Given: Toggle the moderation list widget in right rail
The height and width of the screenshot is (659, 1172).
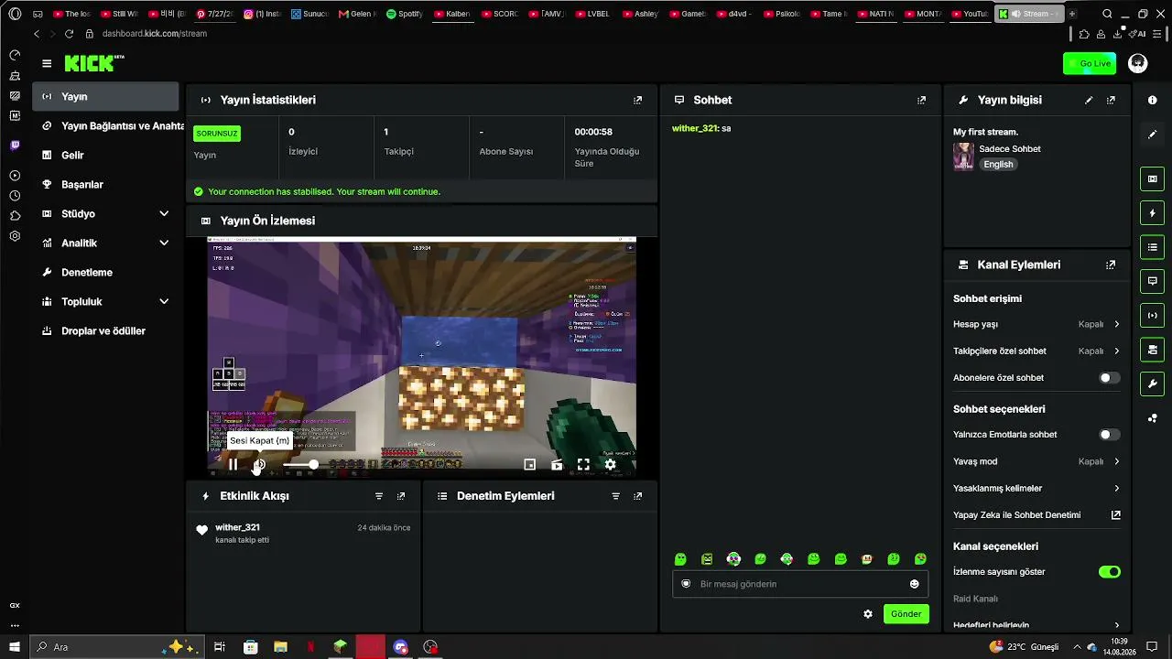Looking at the screenshot, I should tap(1153, 247).
